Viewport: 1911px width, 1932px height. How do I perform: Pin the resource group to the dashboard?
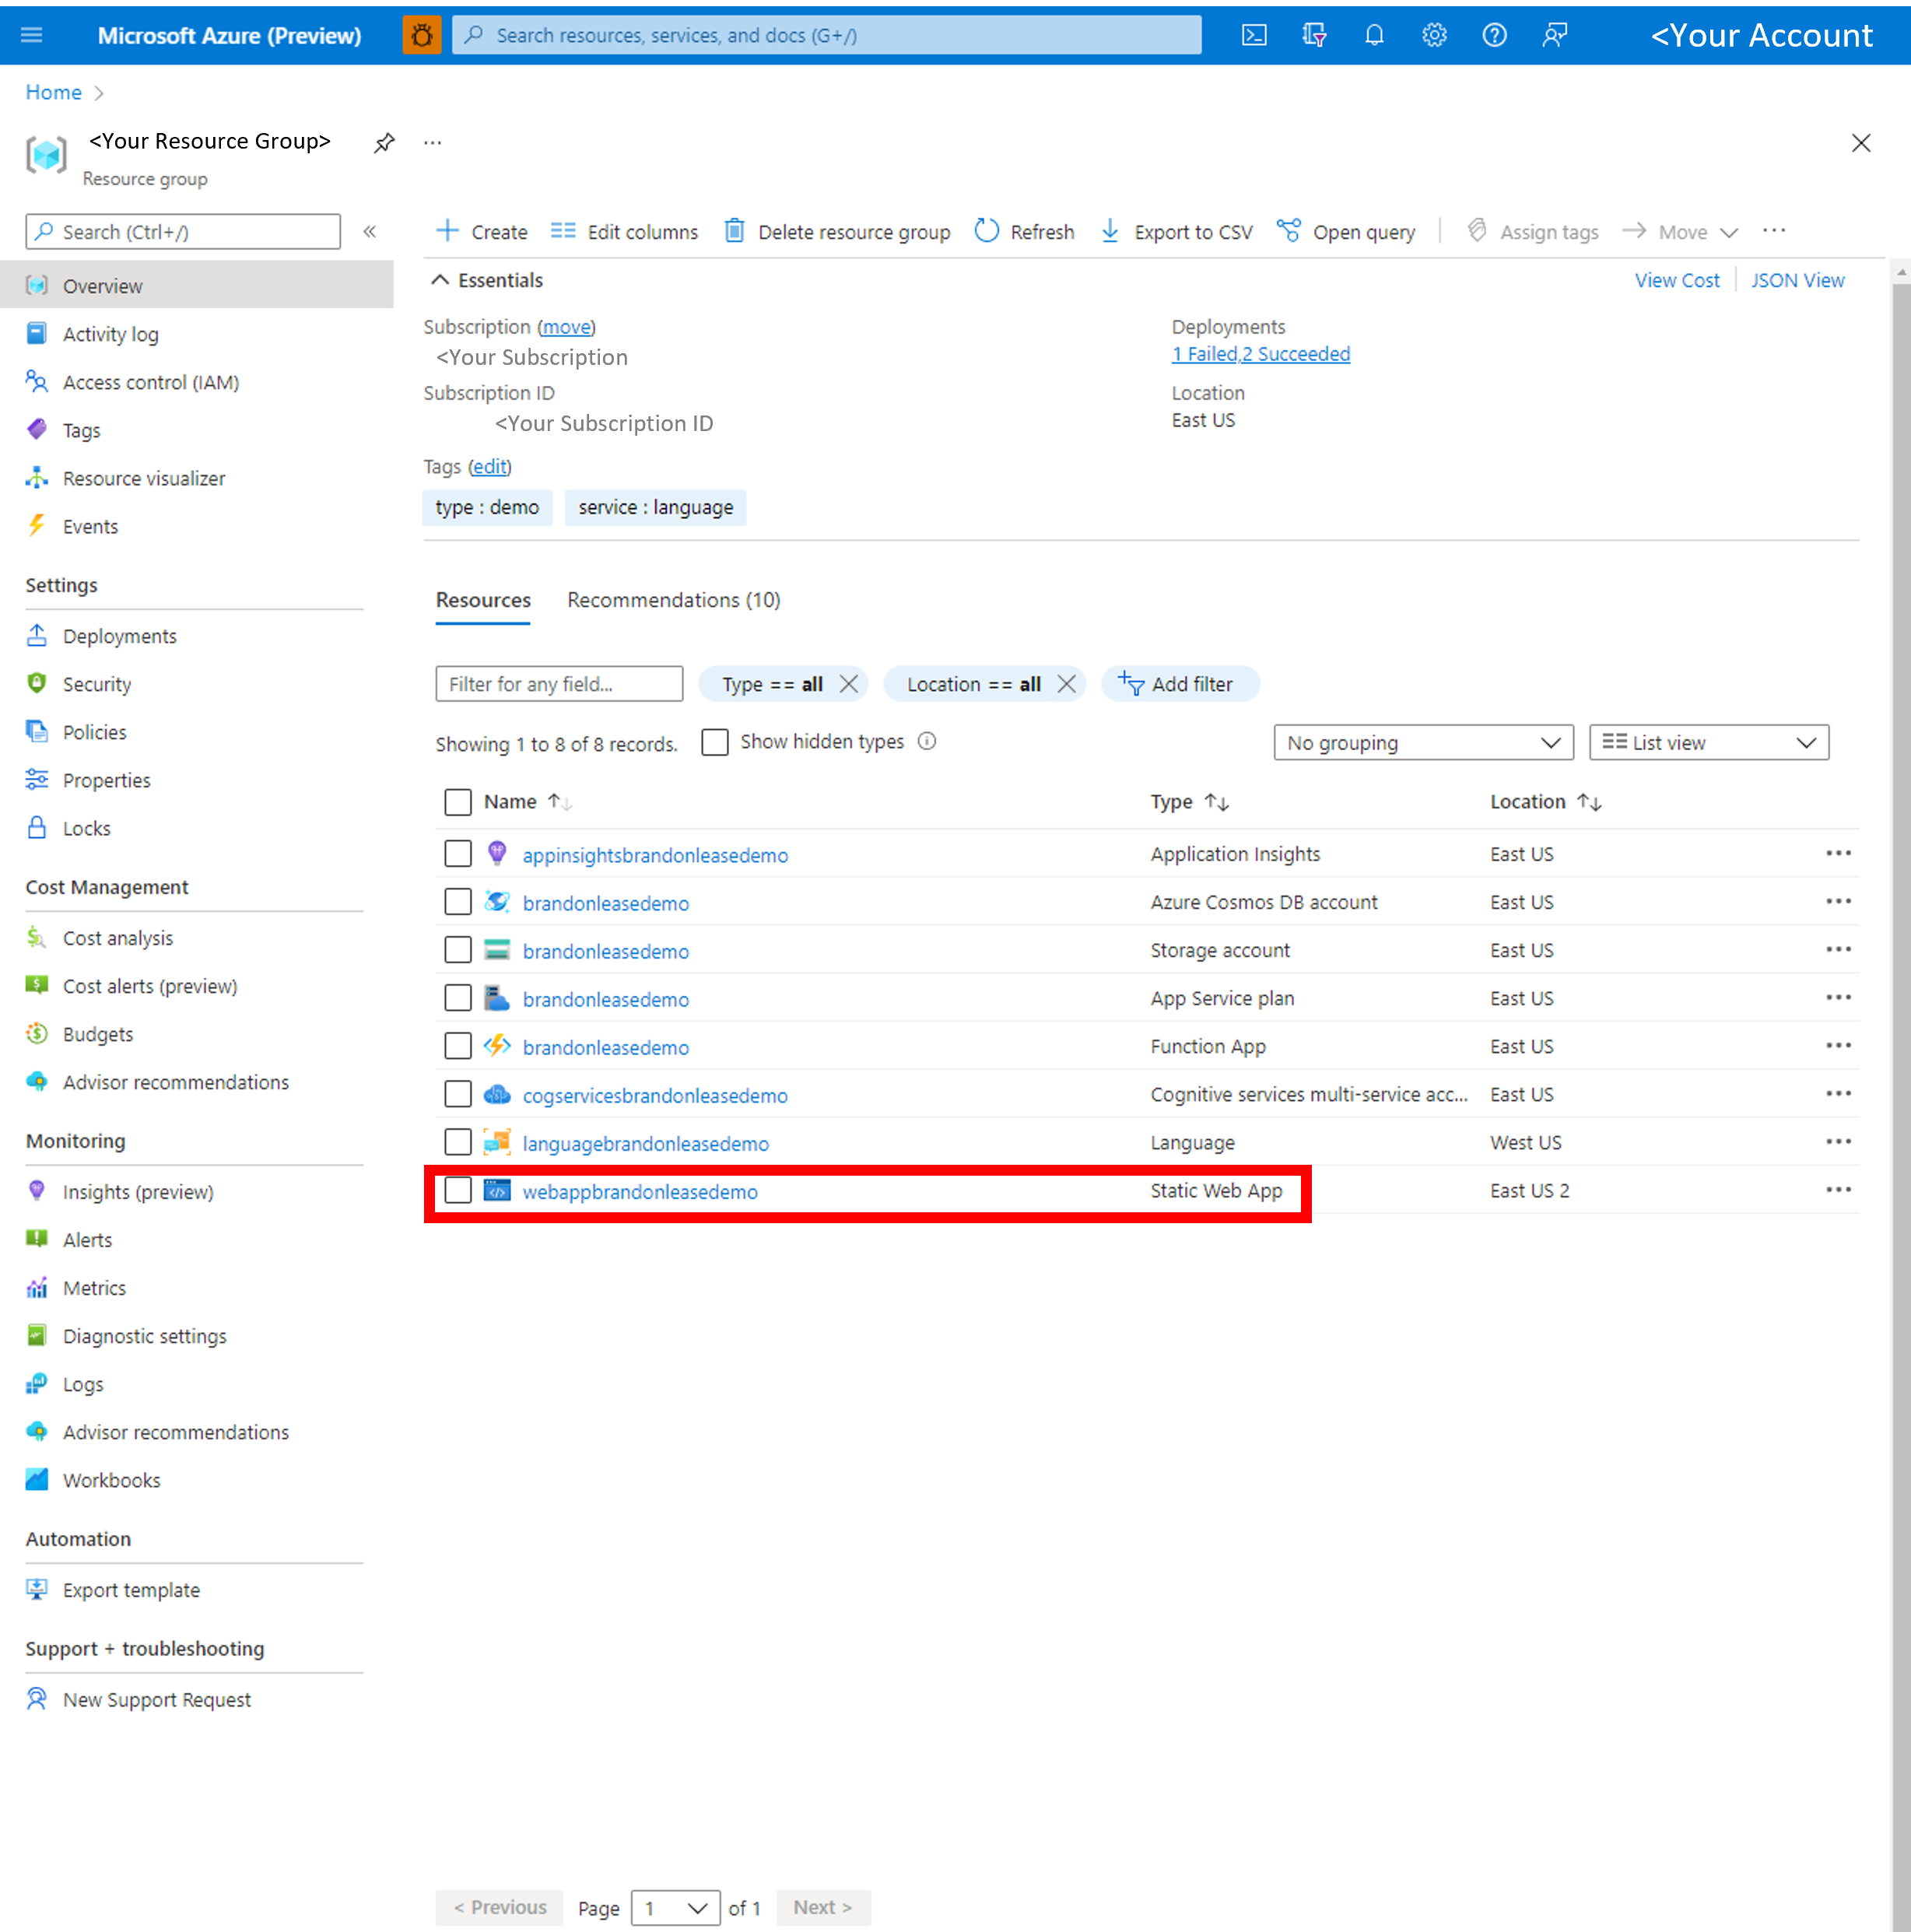click(384, 143)
